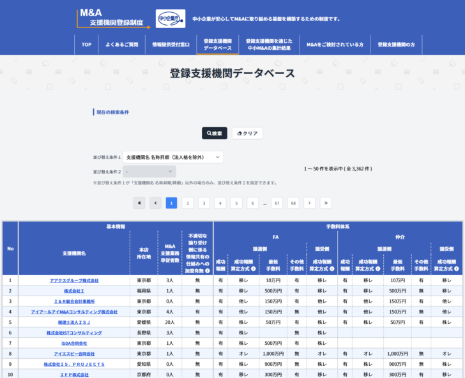
Task: Go to page 67
Action: [277, 203]
